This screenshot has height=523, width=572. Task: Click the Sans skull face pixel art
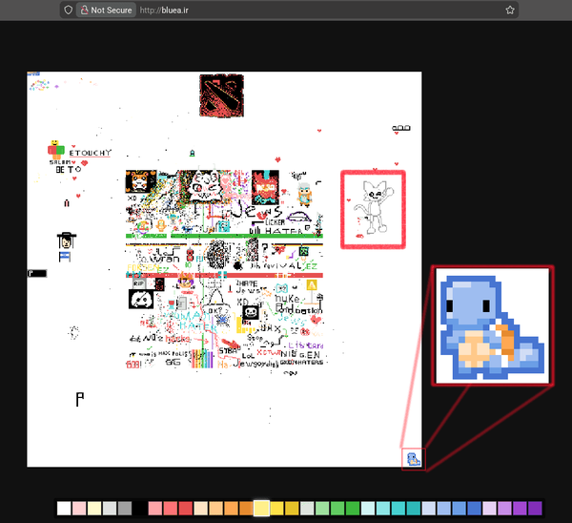click(251, 313)
